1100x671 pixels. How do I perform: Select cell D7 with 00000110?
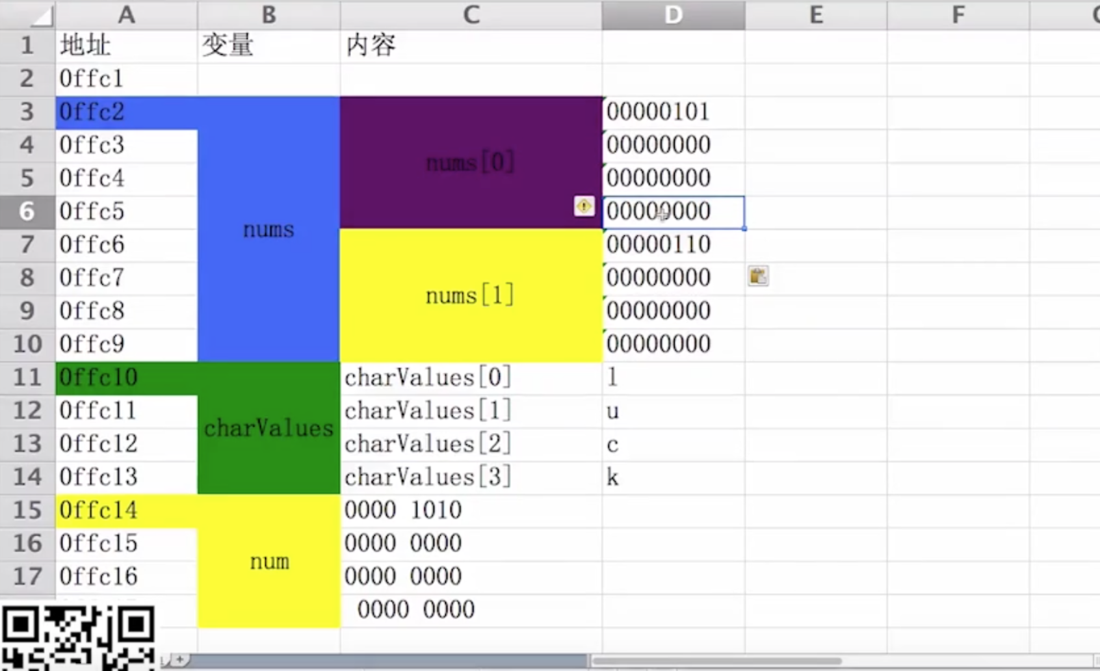pyautogui.click(x=674, y=245)
